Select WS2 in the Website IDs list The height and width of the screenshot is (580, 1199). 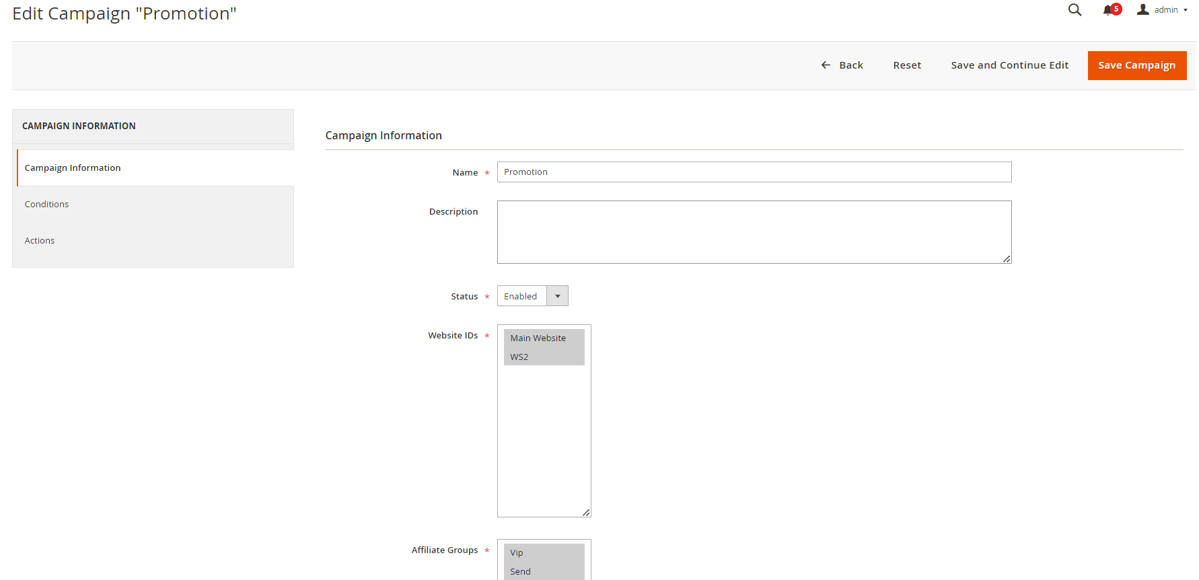tap(519, 357)
